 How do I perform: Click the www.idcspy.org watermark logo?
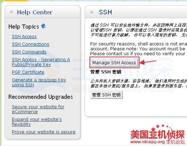point(158,134)
